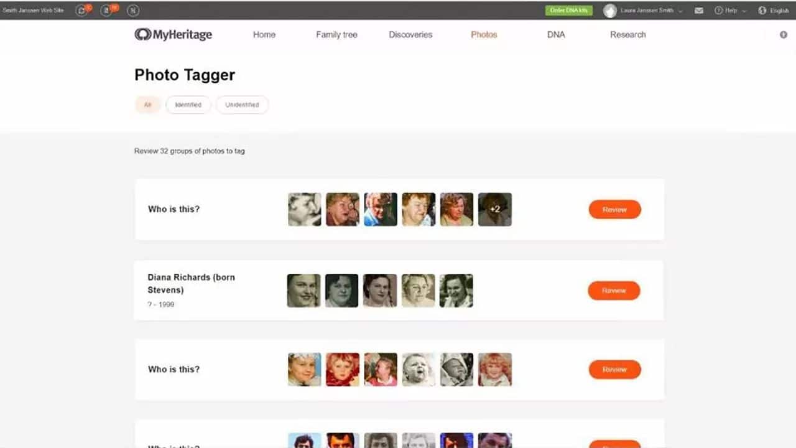Open the page info icon near Research
Viewport: 796px width, 448px height.
pyautogui.click(x=783, y=35)
